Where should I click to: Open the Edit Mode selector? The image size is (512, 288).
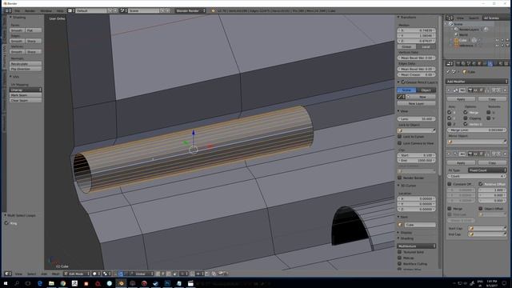pos(78,274)
